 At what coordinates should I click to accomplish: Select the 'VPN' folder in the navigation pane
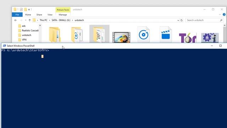22,39
